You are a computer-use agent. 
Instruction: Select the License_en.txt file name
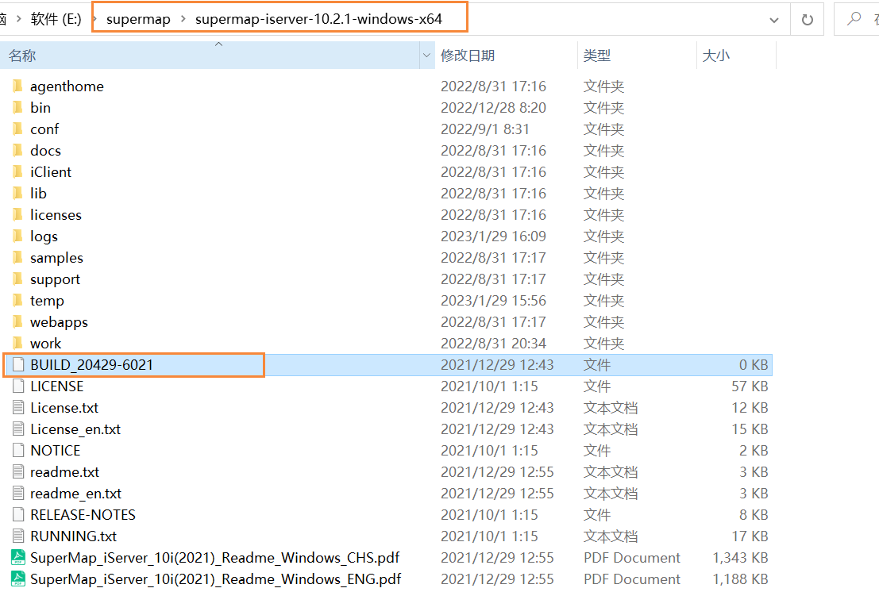tap(75, 429)
